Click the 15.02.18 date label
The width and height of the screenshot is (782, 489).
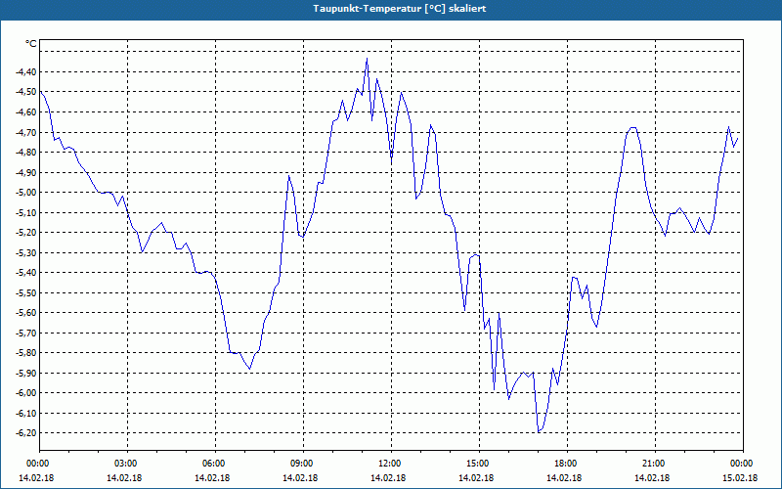click(740, 478)
